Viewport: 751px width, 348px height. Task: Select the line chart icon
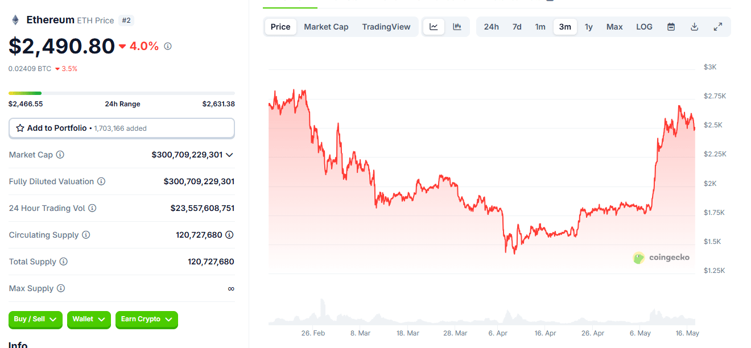tap(434, 26)
